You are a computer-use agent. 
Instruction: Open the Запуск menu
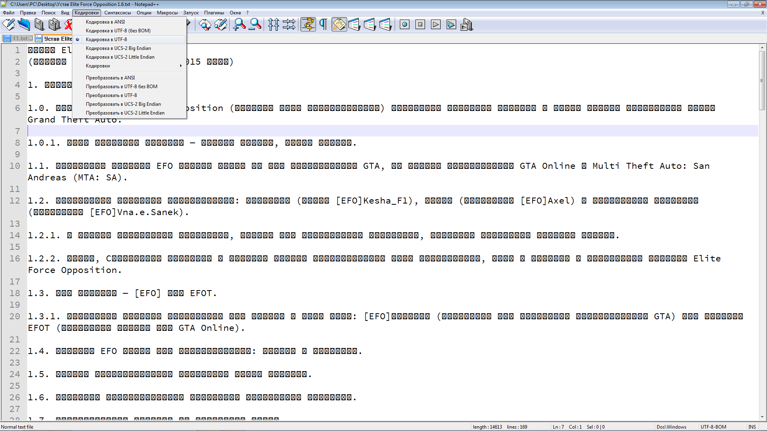pyautogui.click(x=191, y=13)
